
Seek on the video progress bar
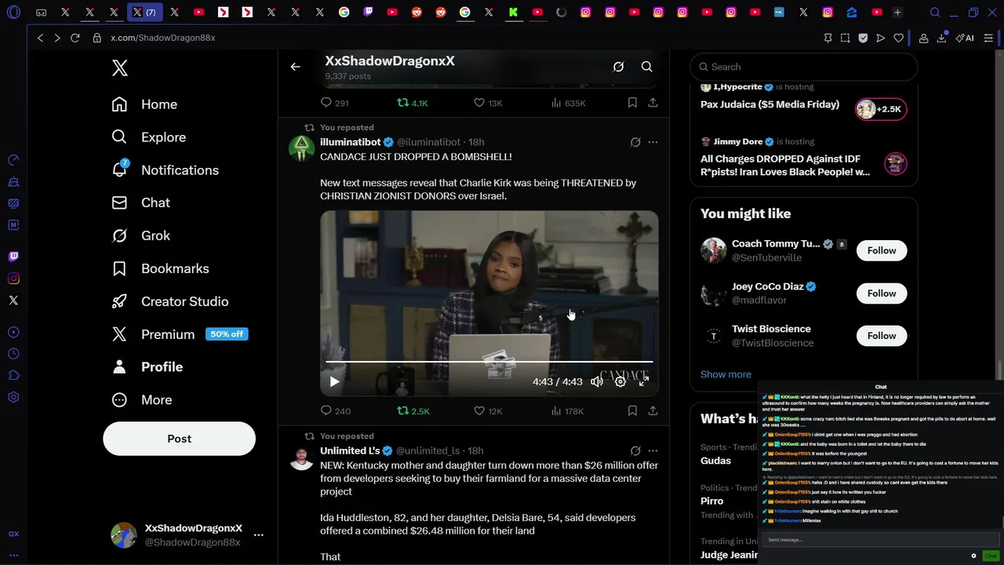click(489, 362)
